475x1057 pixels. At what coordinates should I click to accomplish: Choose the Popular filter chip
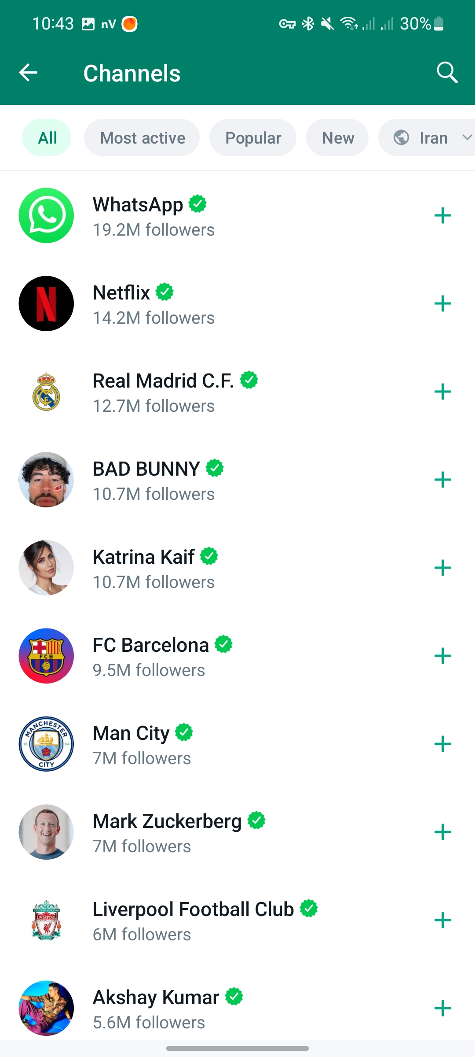pyautogui.click(x=253, y=138)
